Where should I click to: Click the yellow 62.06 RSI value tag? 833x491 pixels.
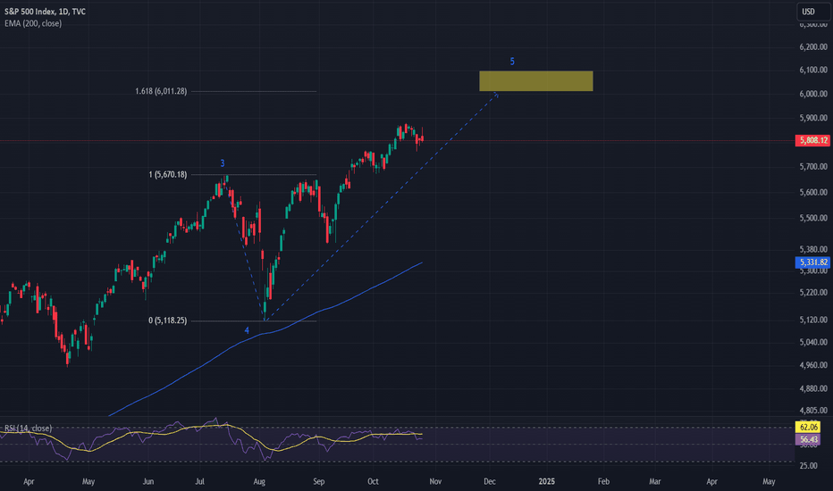tap(808, 428)
